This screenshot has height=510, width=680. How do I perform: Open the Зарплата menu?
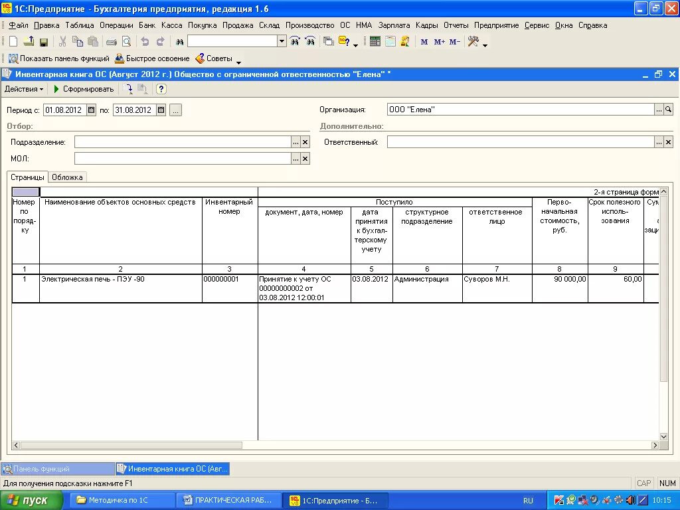394,25
